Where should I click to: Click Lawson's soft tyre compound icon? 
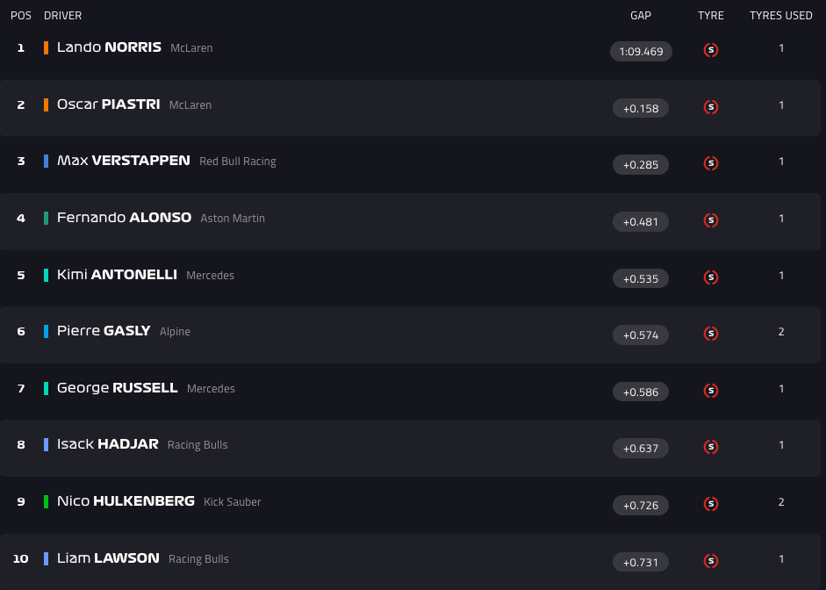[711, 561]
